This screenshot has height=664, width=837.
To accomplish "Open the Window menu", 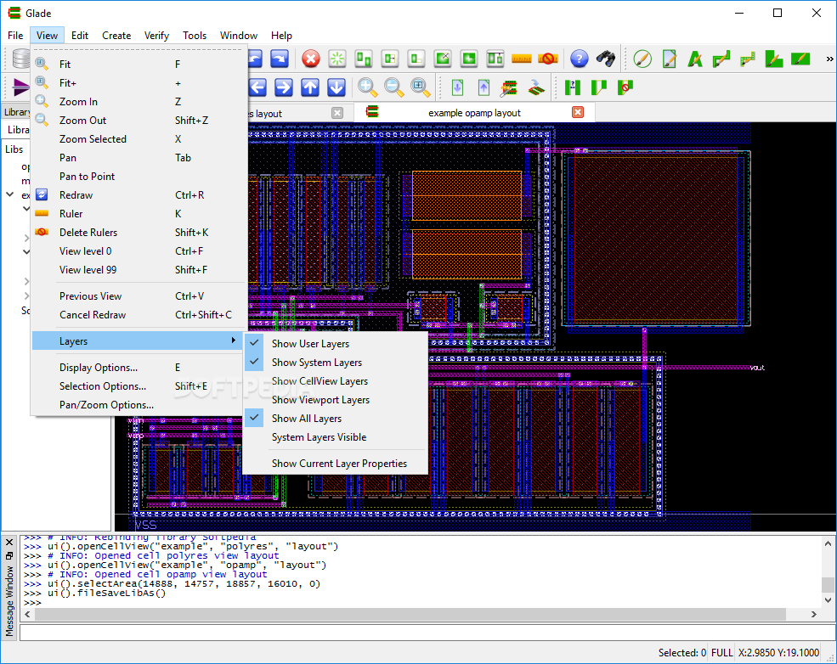I will [x=239, y=35].
